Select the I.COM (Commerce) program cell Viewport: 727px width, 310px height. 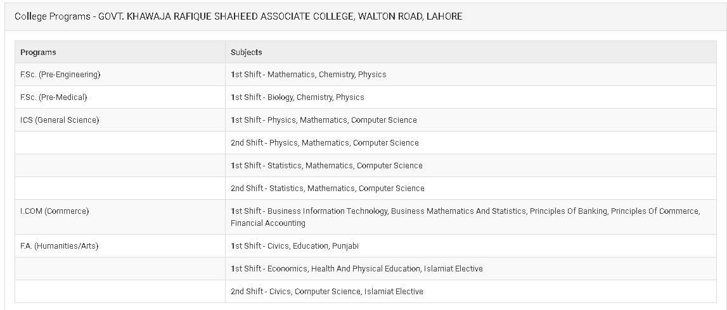[x=120, y=217]
